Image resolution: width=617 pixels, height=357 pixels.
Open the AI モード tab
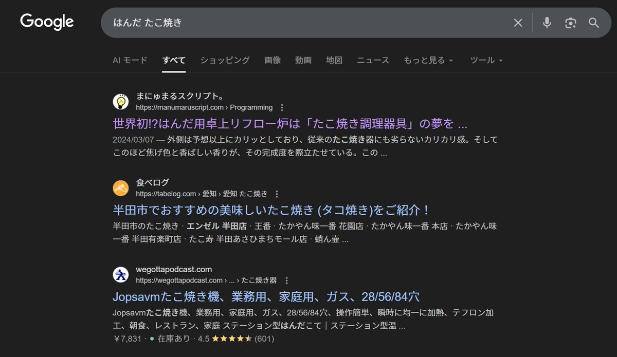pos(130,60)
